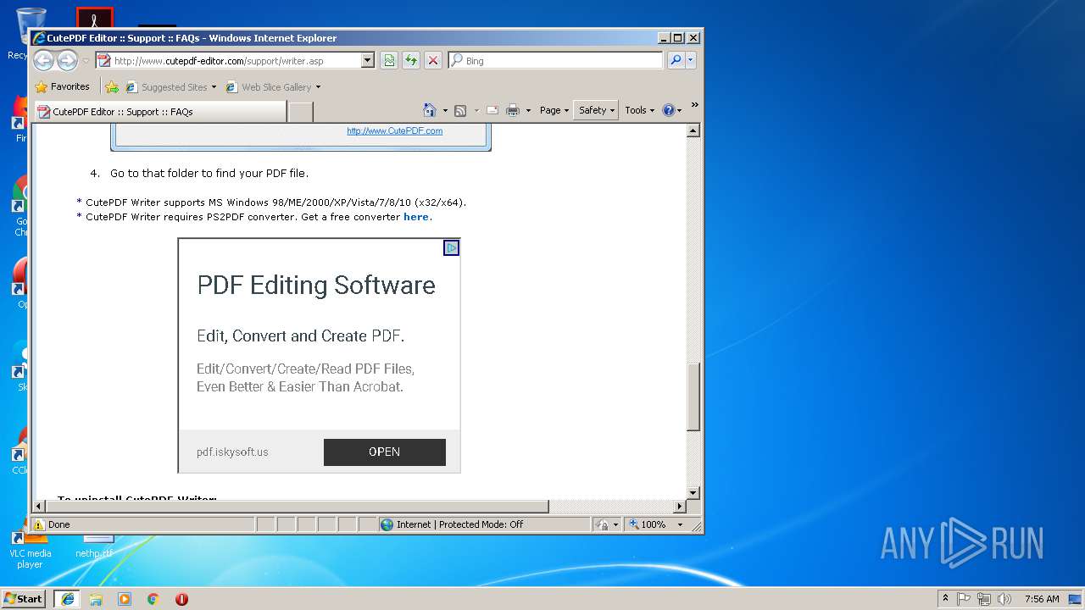Click the vertical scrollbar thumb
The height and width of the screenshot is (610, 1085).
point(693,396)
